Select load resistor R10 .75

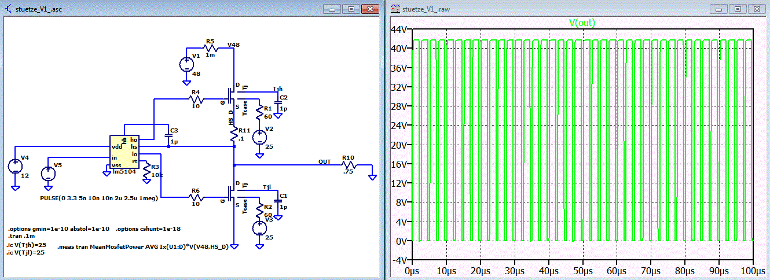[x=348, y=164]
